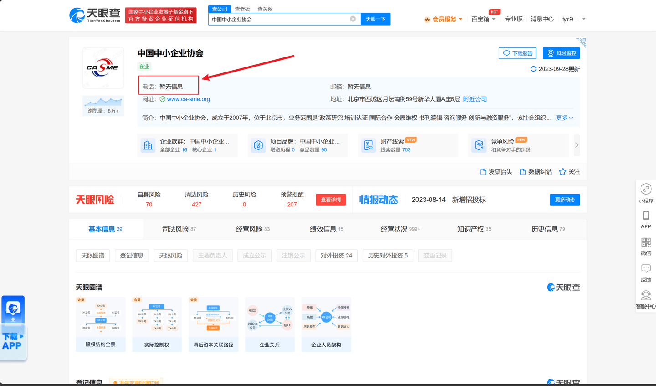Click the 下载报告 button

pos(518,53)
